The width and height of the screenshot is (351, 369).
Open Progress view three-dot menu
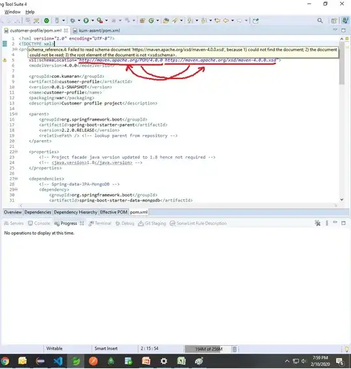point(327,223)
